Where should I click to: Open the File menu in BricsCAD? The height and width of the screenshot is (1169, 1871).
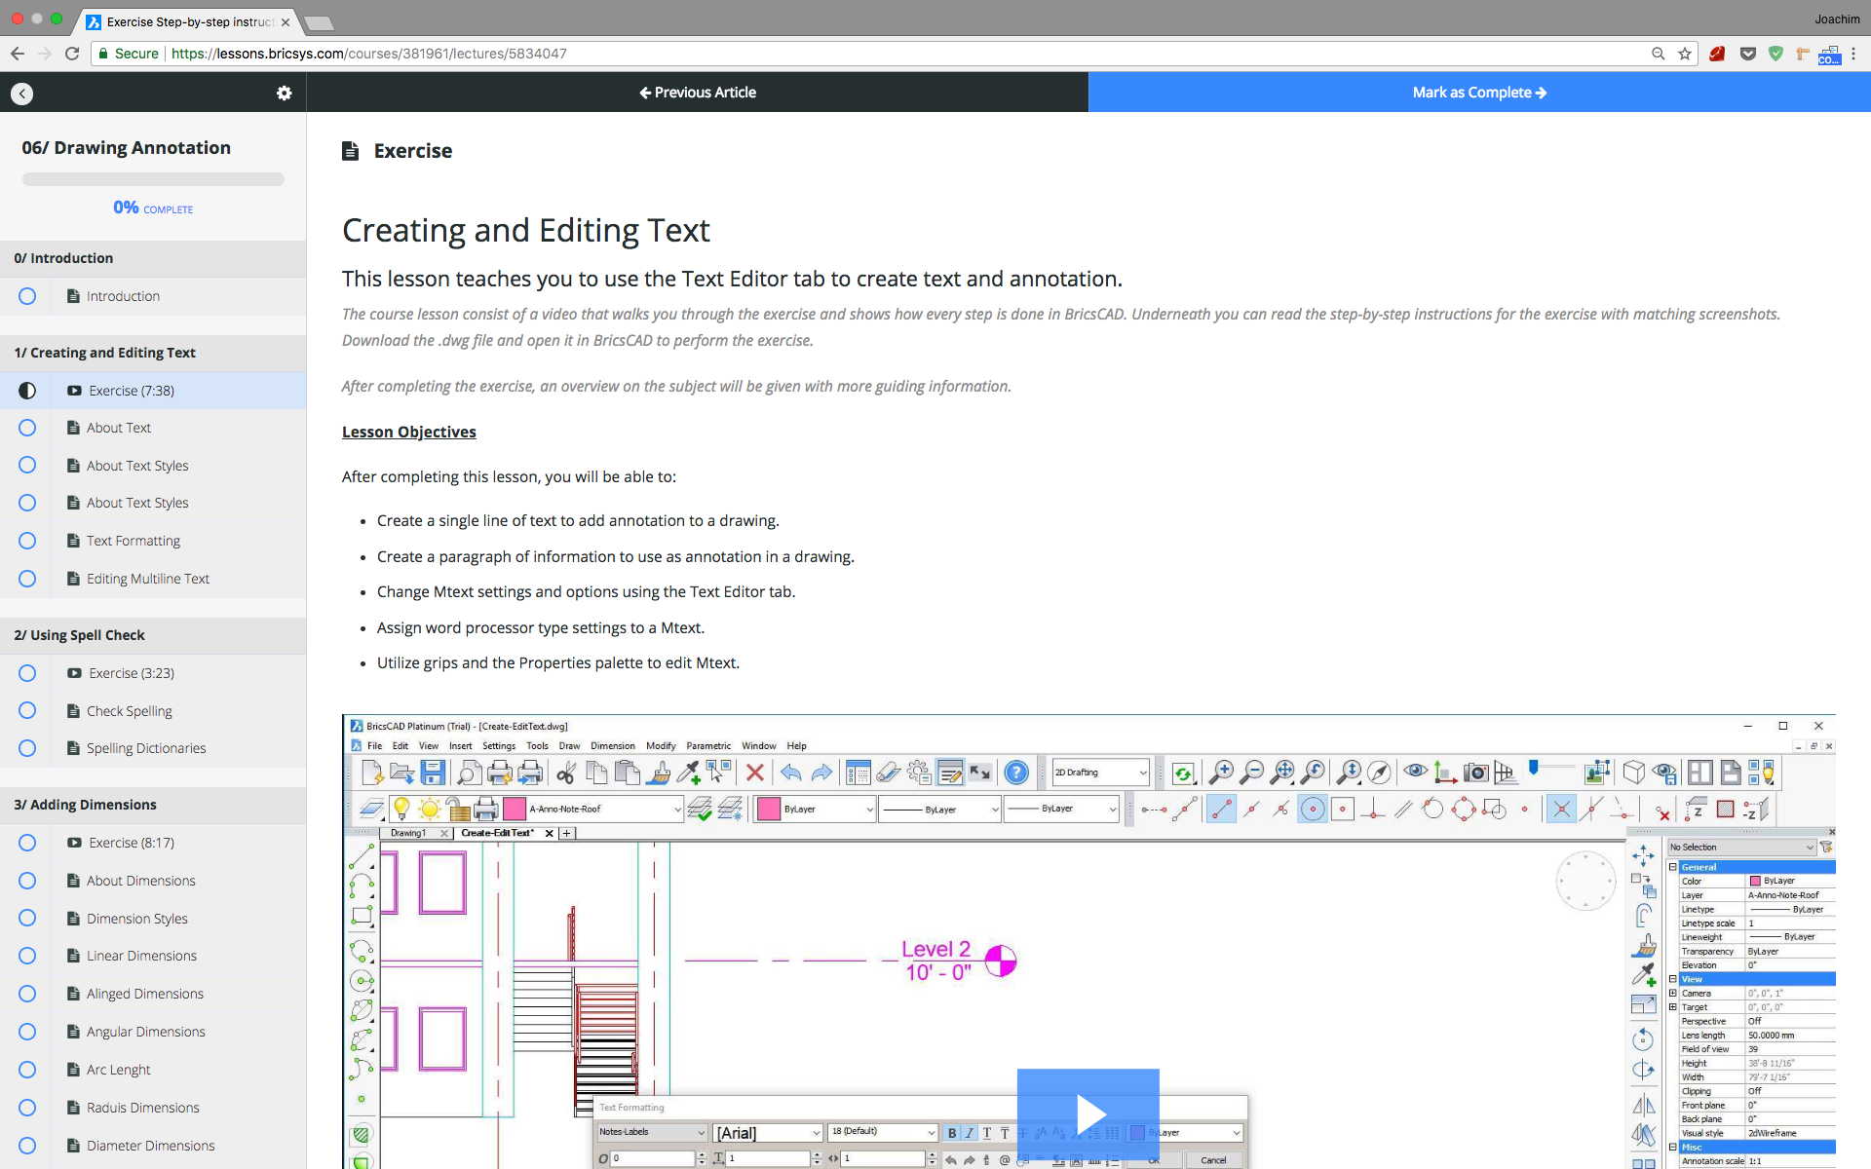pyautogui.click(x=374, y=746)
